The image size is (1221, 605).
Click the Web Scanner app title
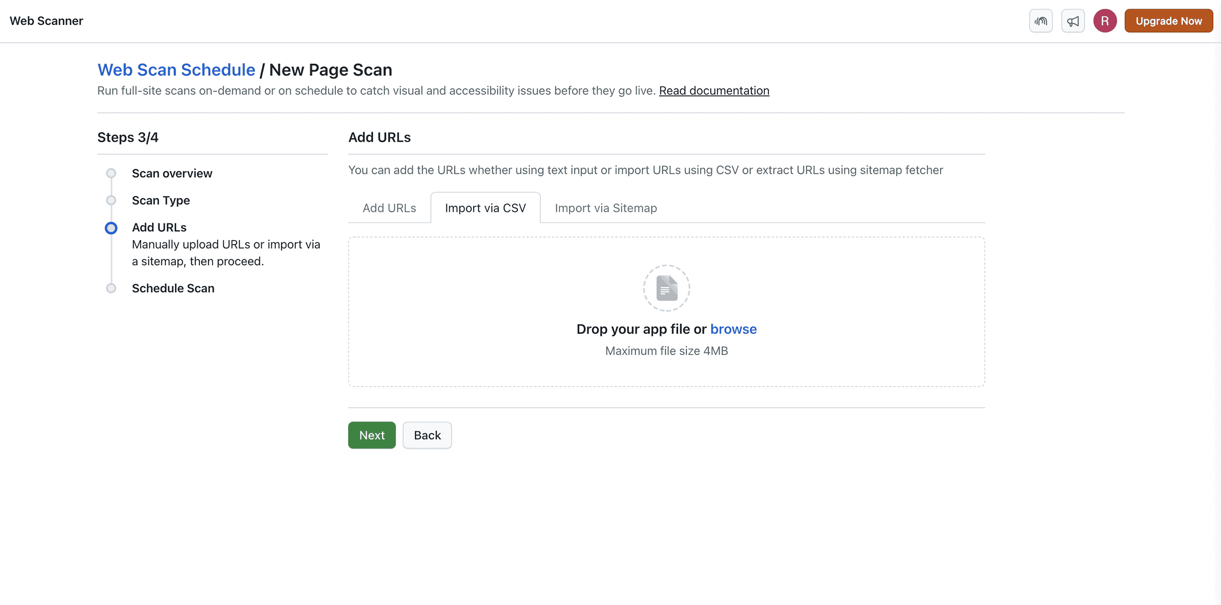pos(46,21)
